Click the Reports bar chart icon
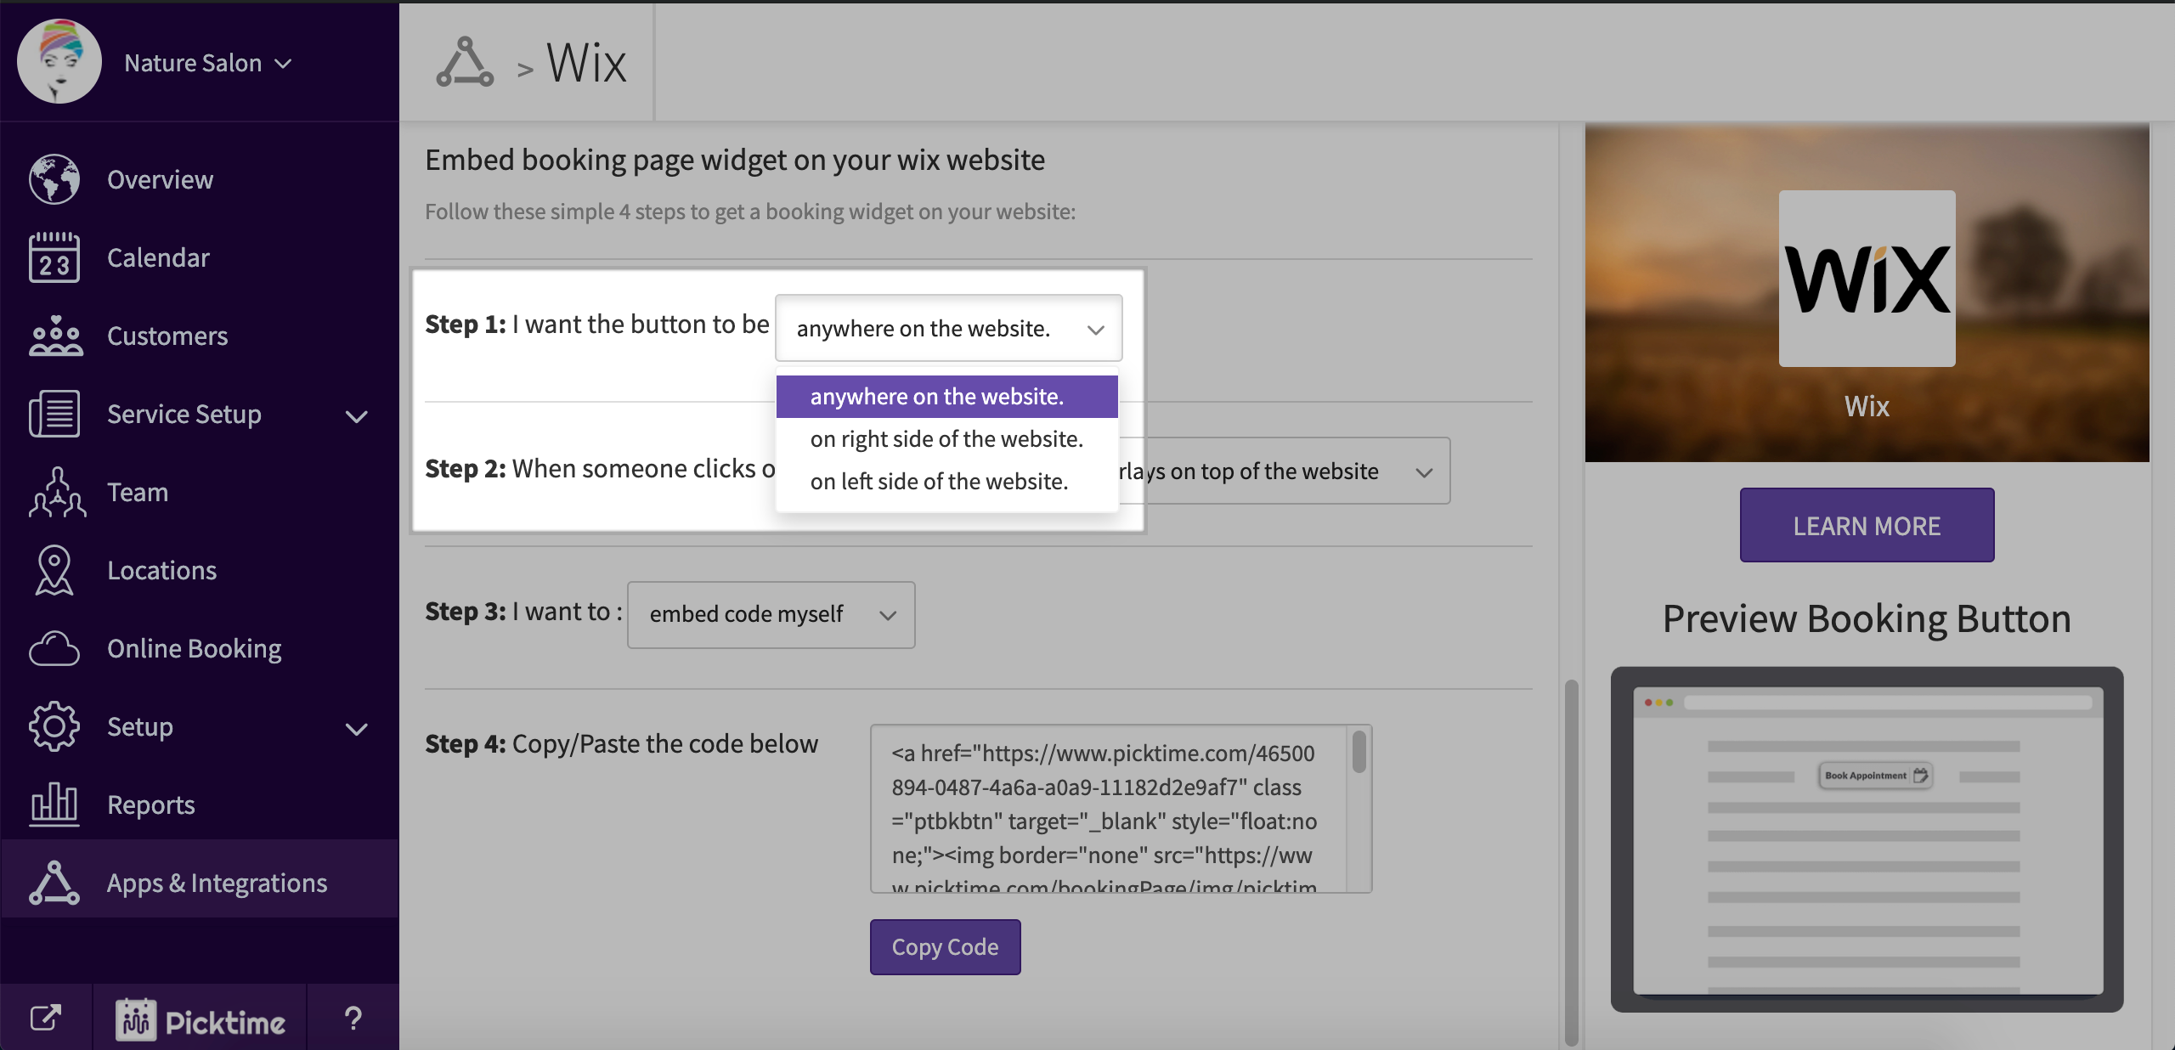This screenshot has height=1050, width=2175. [54, 804]
